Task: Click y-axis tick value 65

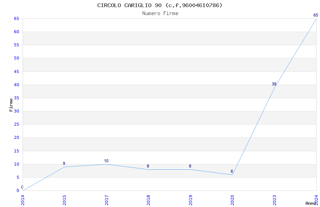Action: [x=17, y=18]
